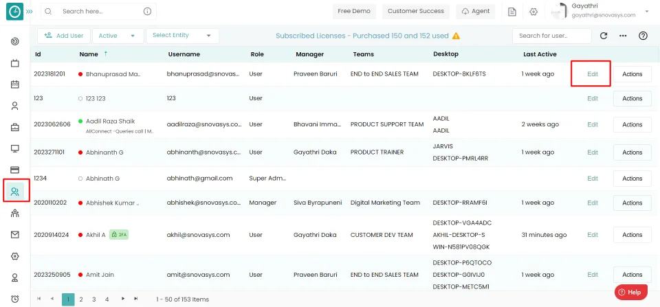Open the three-dots more options menu

[623, 36]
